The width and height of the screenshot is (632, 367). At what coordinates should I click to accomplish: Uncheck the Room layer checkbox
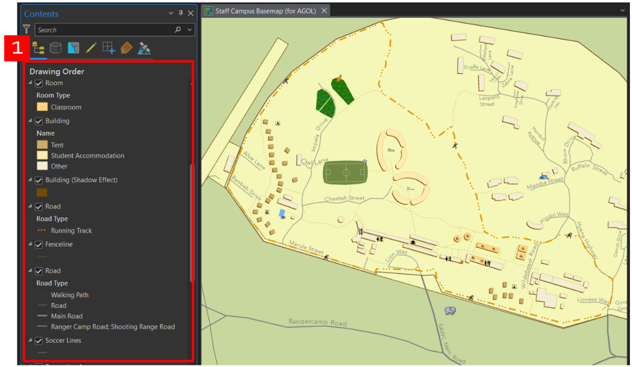tap(39, 83)
